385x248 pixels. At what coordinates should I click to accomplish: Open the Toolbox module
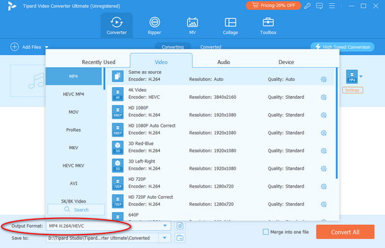(268, 26)
